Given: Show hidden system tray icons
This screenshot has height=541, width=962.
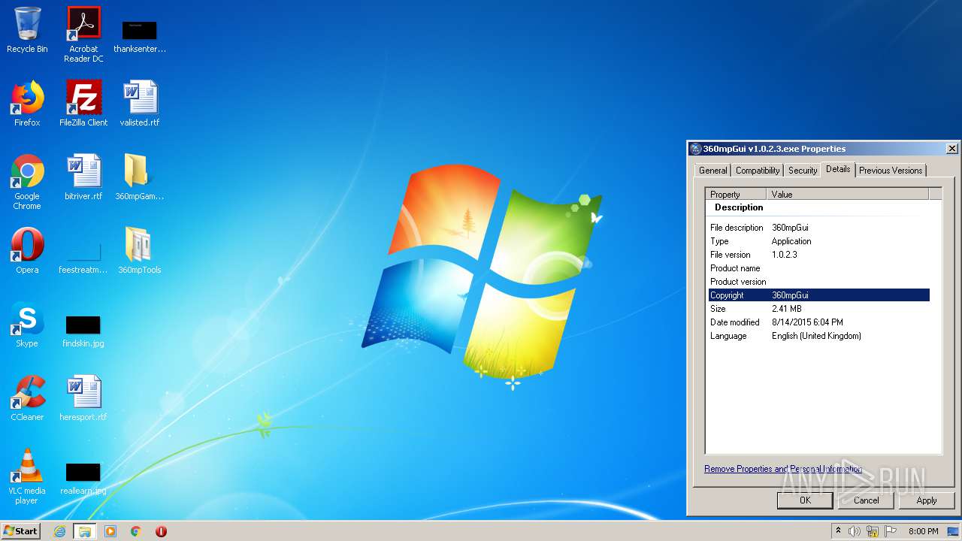Looking at the screenshot, I should tap(838, 531).
